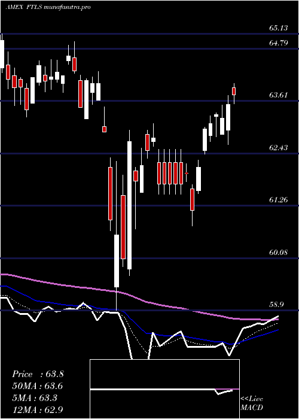This screenshot has height=419, width=299.
Task: Select the 62.43 price level label
Action: pos(279,147)
